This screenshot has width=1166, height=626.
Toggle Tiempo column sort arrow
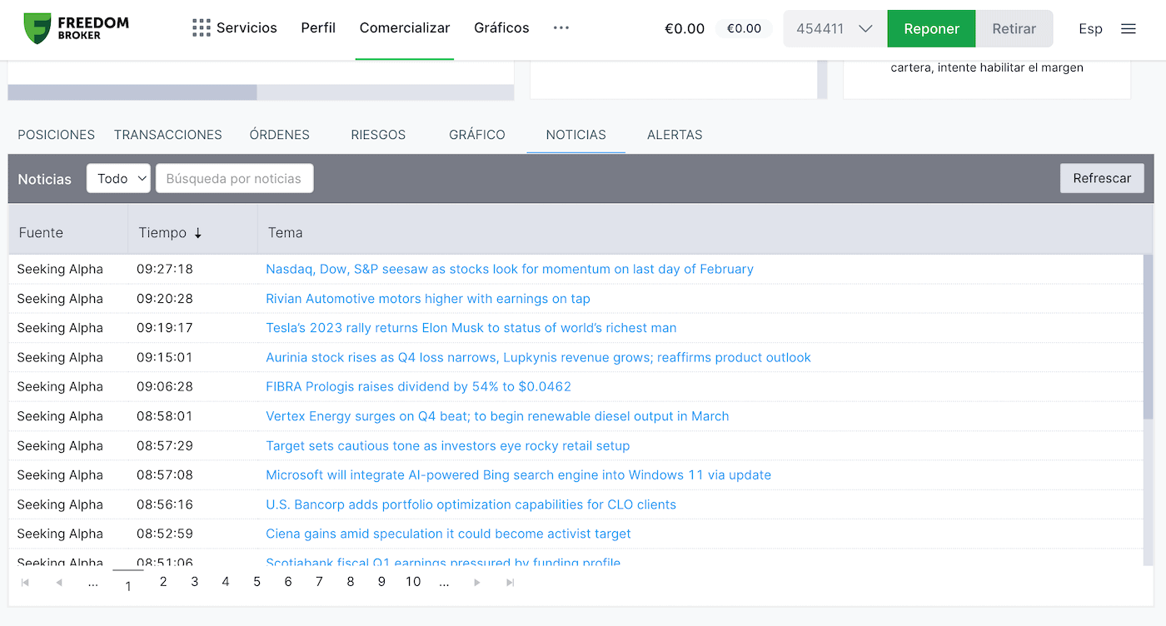(x=198, y=233)
